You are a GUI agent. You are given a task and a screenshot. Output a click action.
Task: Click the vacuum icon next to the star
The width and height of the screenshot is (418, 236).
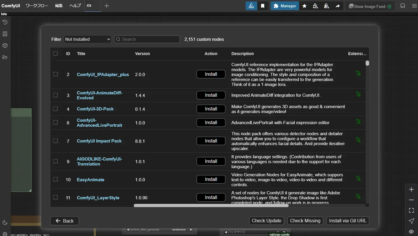315,6
